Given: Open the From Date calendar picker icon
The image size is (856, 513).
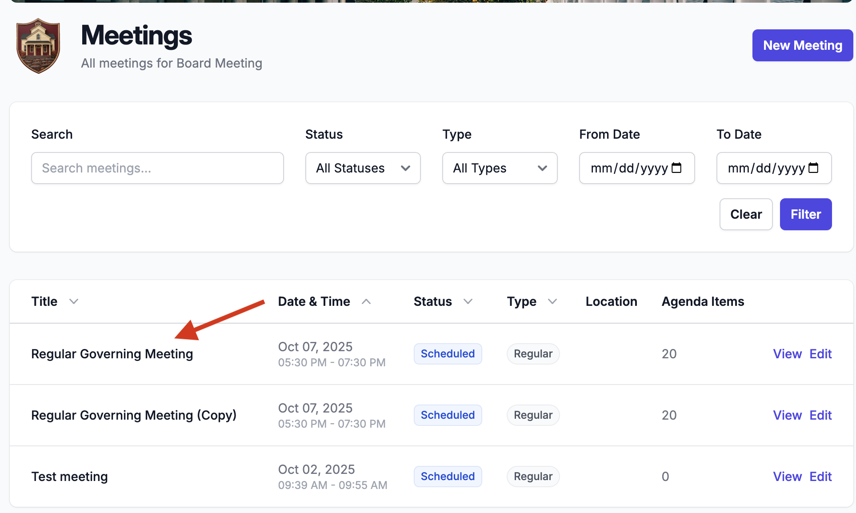Looking at the screenshot, I should pos(676,168).
